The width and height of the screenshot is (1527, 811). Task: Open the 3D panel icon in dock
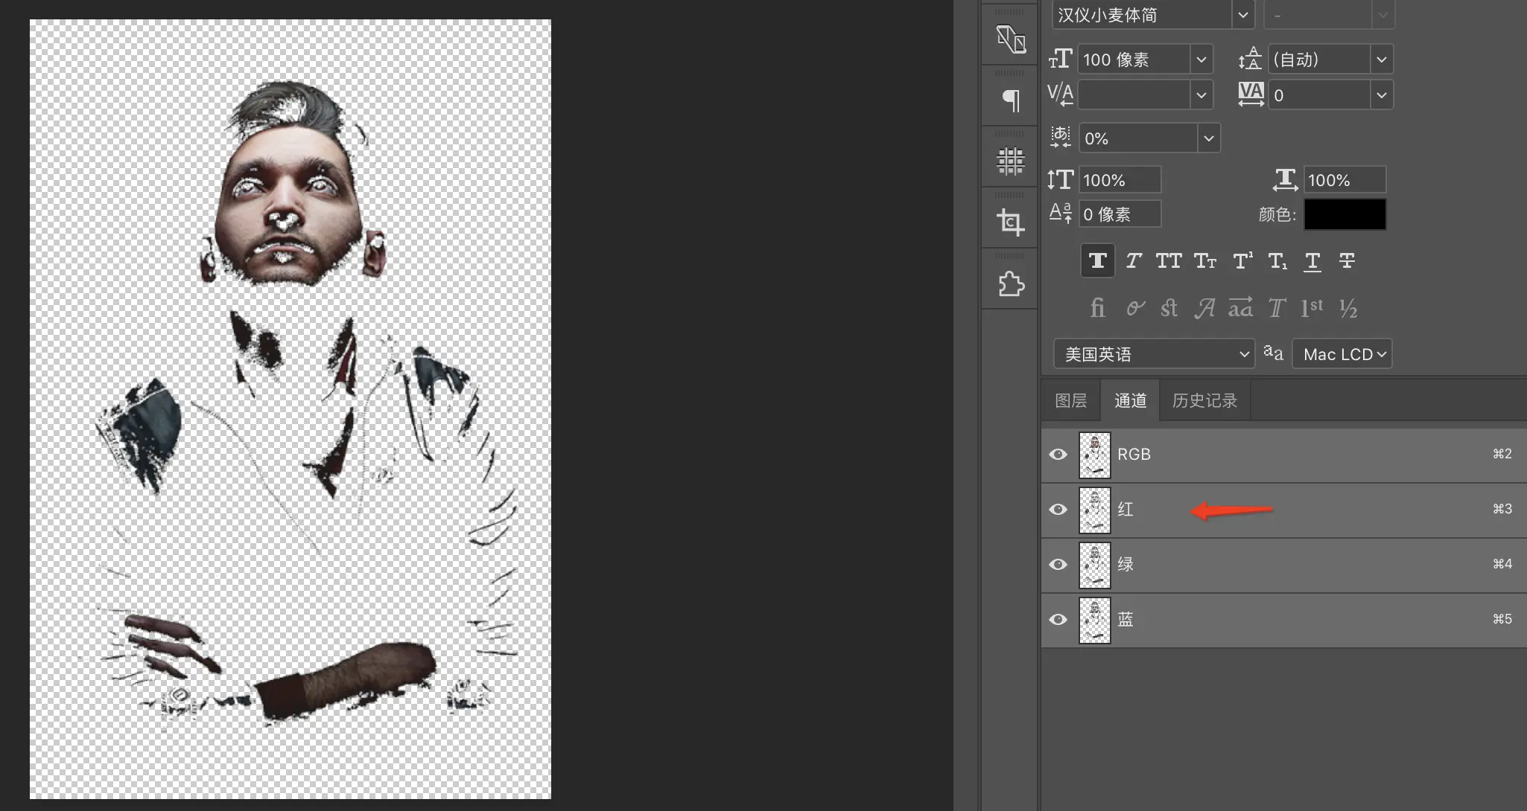click(x=1010, y=39)
